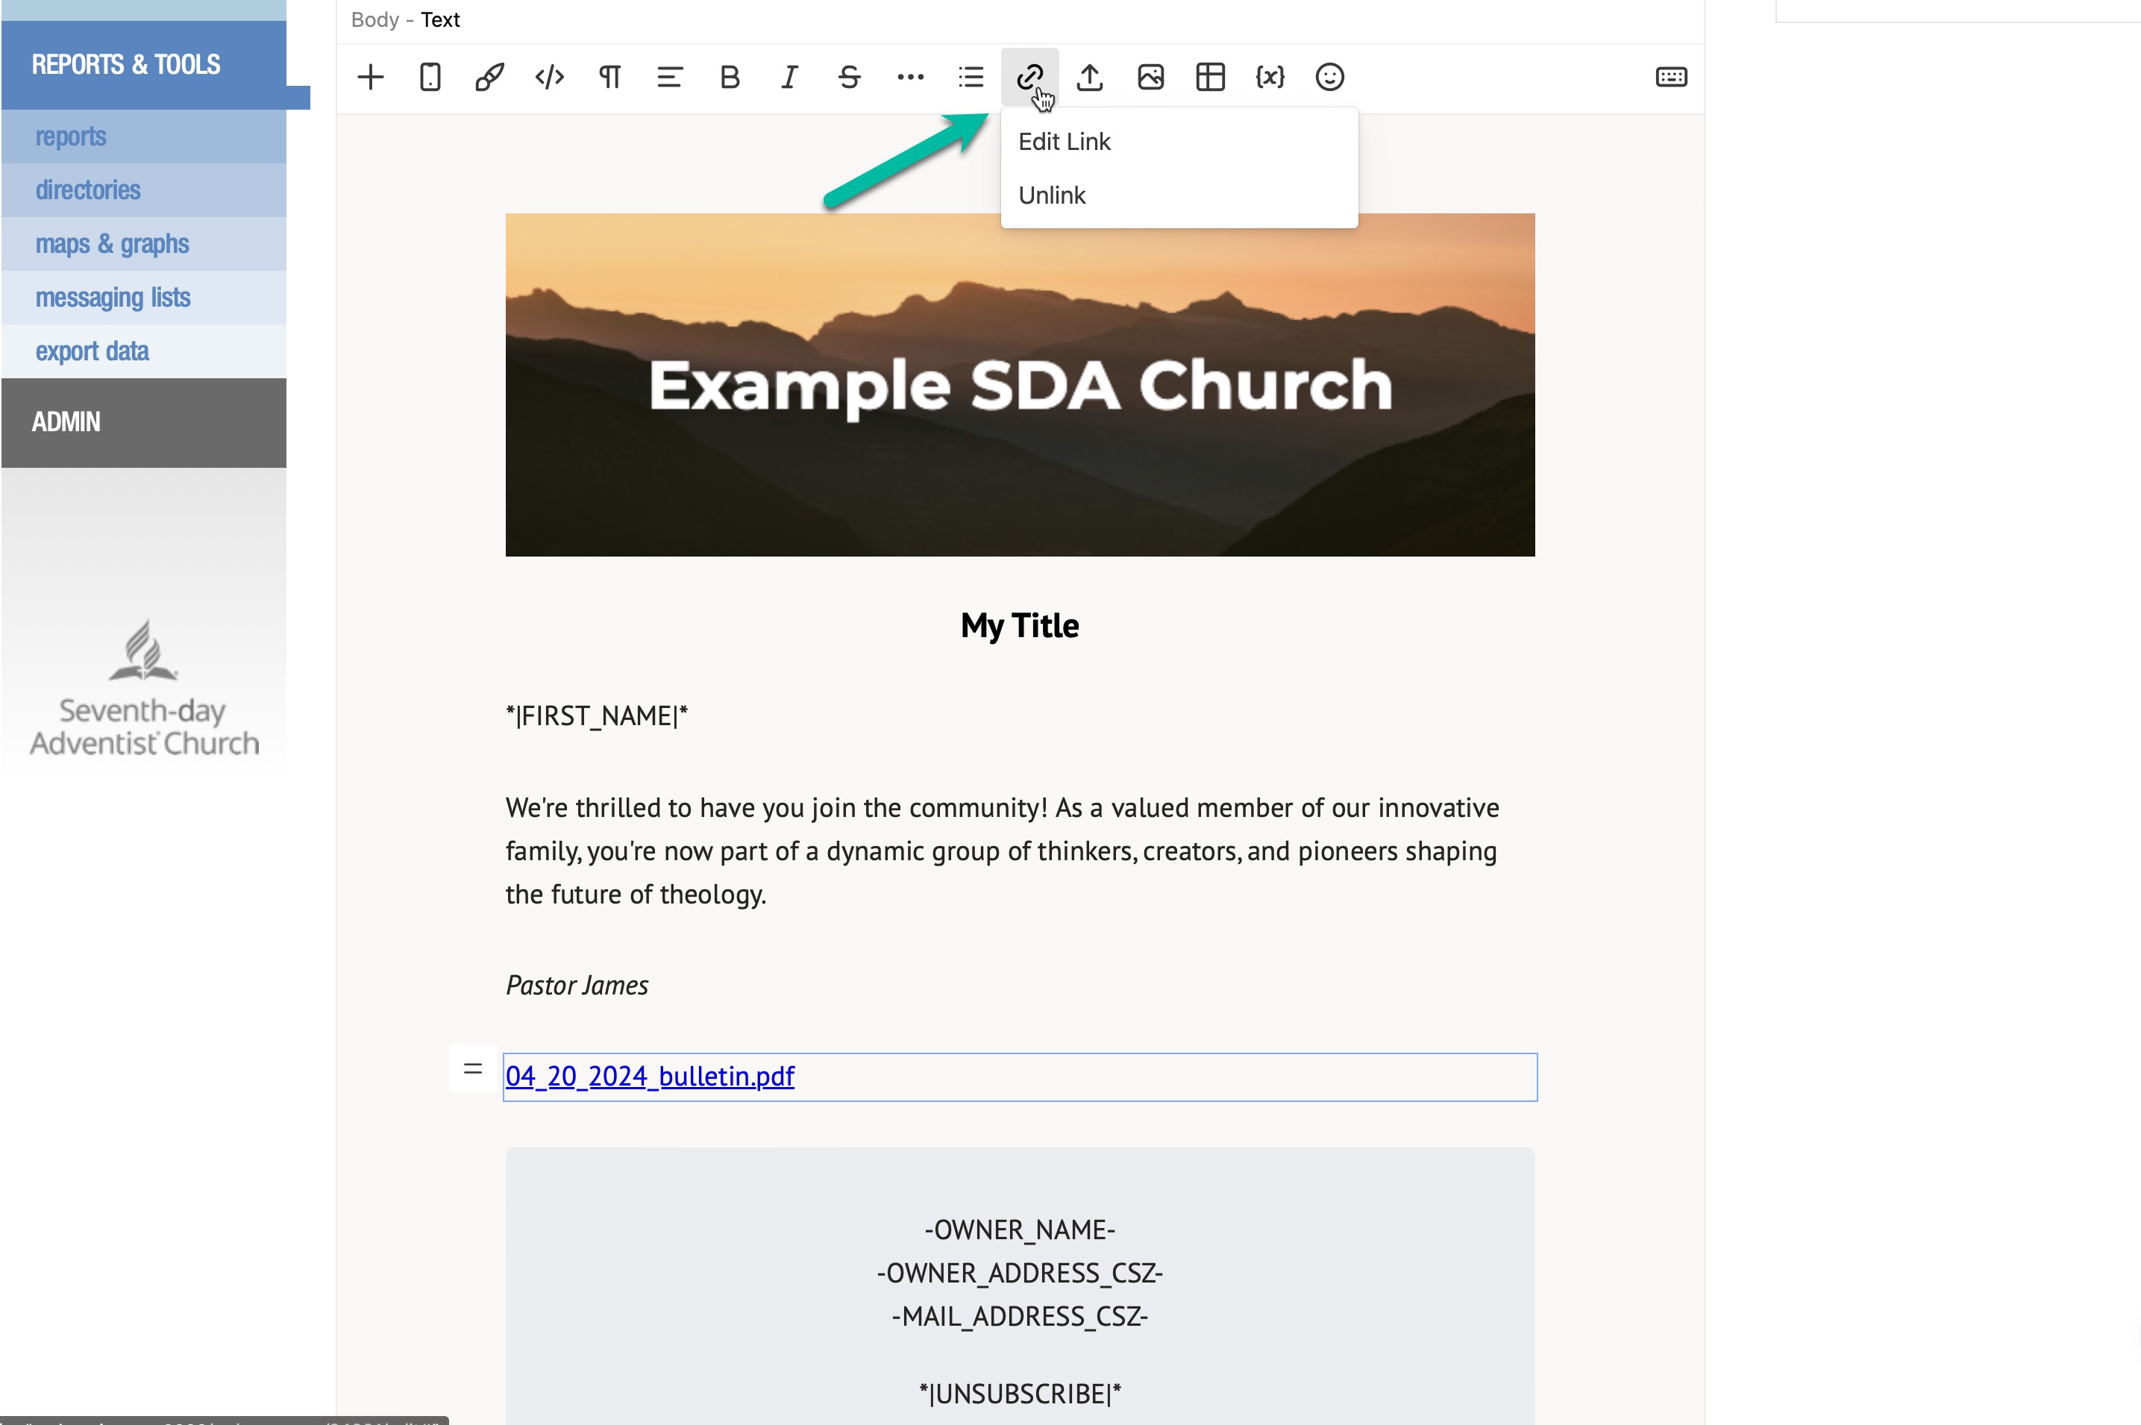This screenshot has height=1425, width=2141.
Task: Open the bullet list tool
Action: click(x=970, y=78)
